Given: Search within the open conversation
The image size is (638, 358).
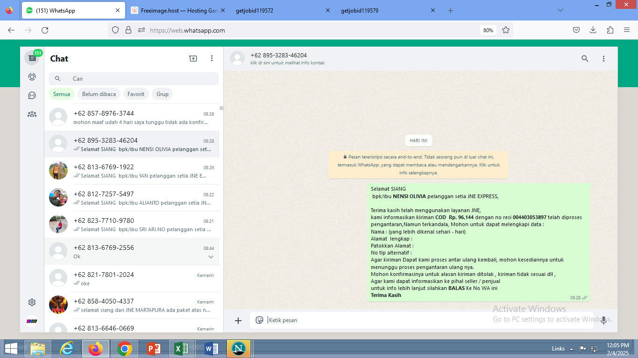Looking at the screenshot, I should coord(585,58).
